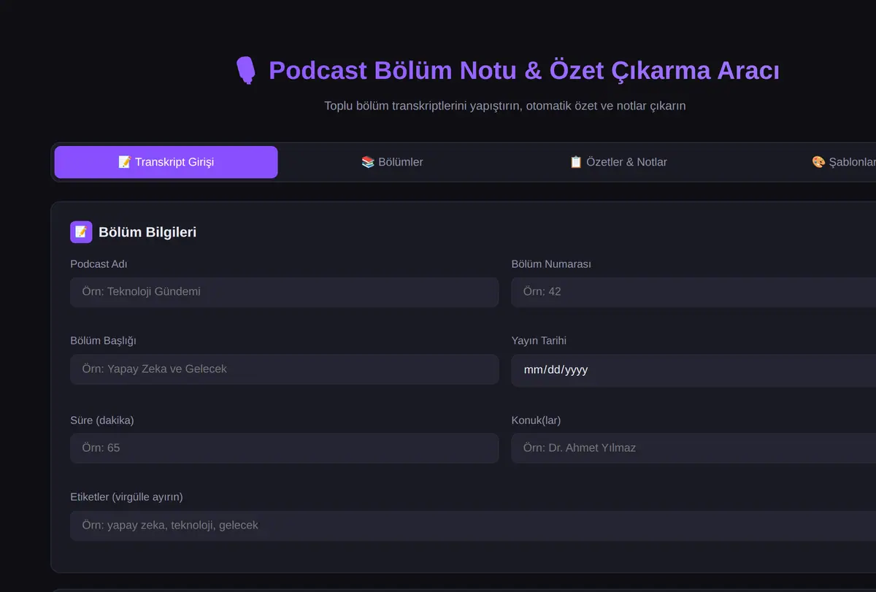Switch to the Bölümler tab
The image size is (876, 592).
point(392,162)
